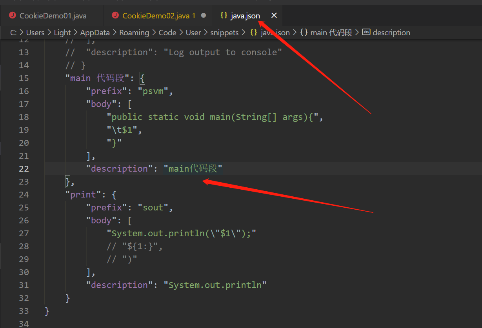Click the opening brace after "main 代码段"
The width and height of the screenshot is (482, 328).
pos(142,78)
